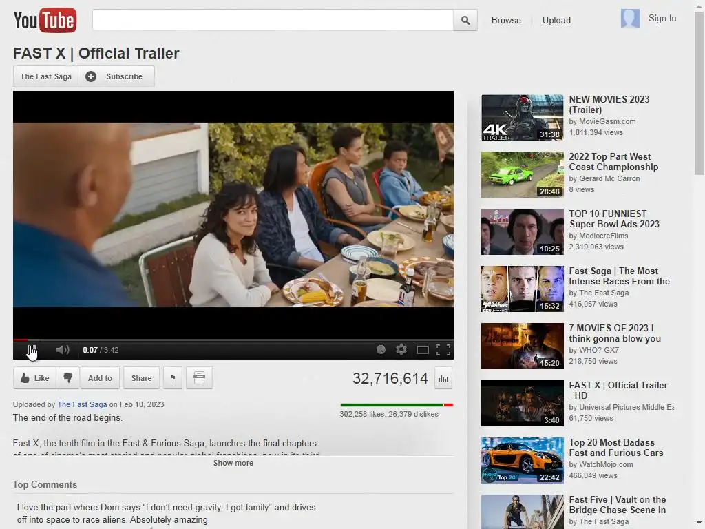Click the like/dislike ratio bar

[397, 405]
